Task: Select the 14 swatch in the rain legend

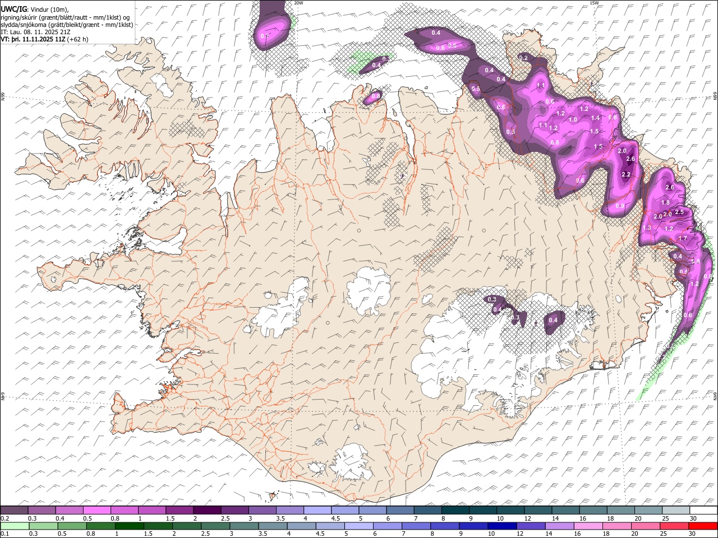Action: click(559, 526)
